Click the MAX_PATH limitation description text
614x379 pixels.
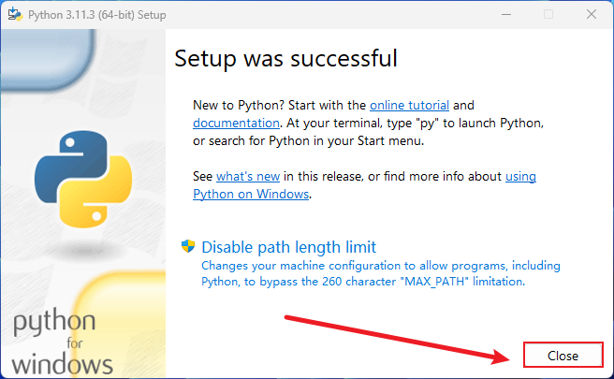381,273
